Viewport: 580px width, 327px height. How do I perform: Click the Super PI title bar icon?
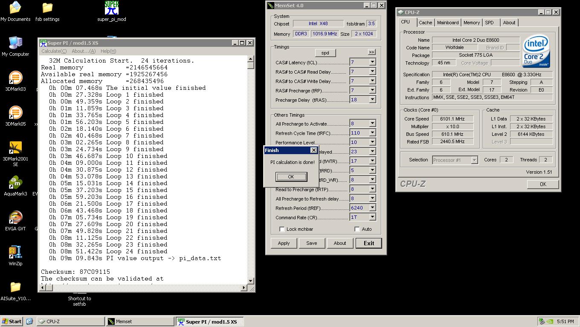(43, 43)
